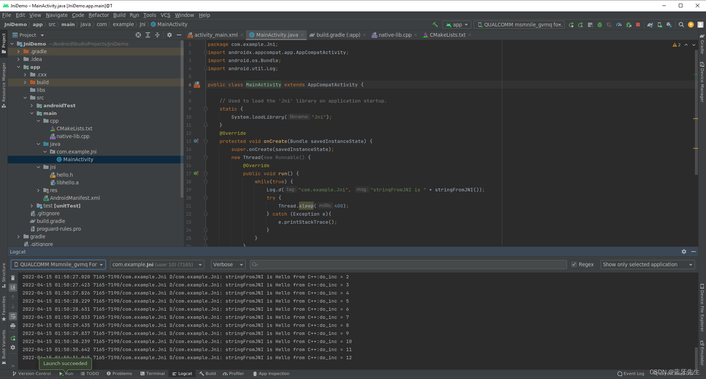
Task: Open the Event Log panel
Action: [x=631, y=373]
